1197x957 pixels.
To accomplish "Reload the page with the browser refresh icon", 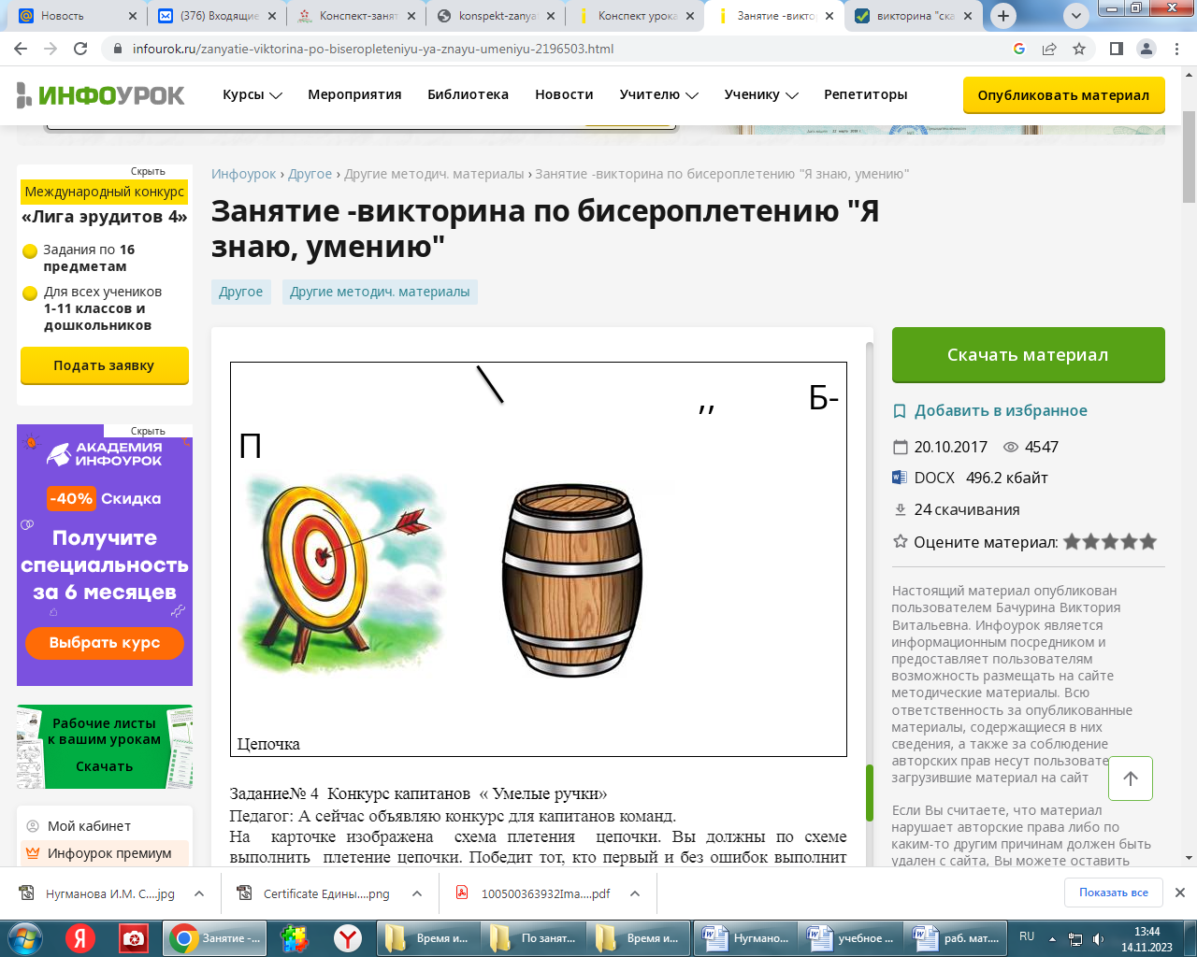I will (x=80, y=49).
